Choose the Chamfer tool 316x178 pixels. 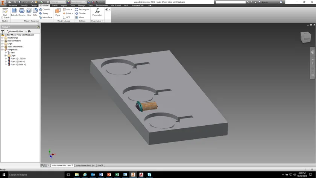point(45,9)
